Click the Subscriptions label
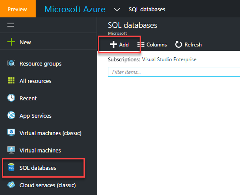The image size is (241, 195). (x=124, y=59)
